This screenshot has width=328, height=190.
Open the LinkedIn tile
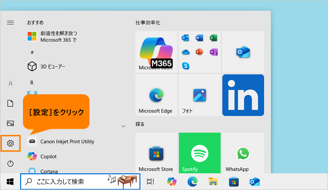pos(243,95)
